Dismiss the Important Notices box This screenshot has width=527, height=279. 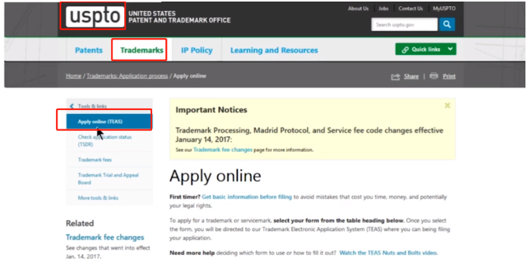point(447,105)
